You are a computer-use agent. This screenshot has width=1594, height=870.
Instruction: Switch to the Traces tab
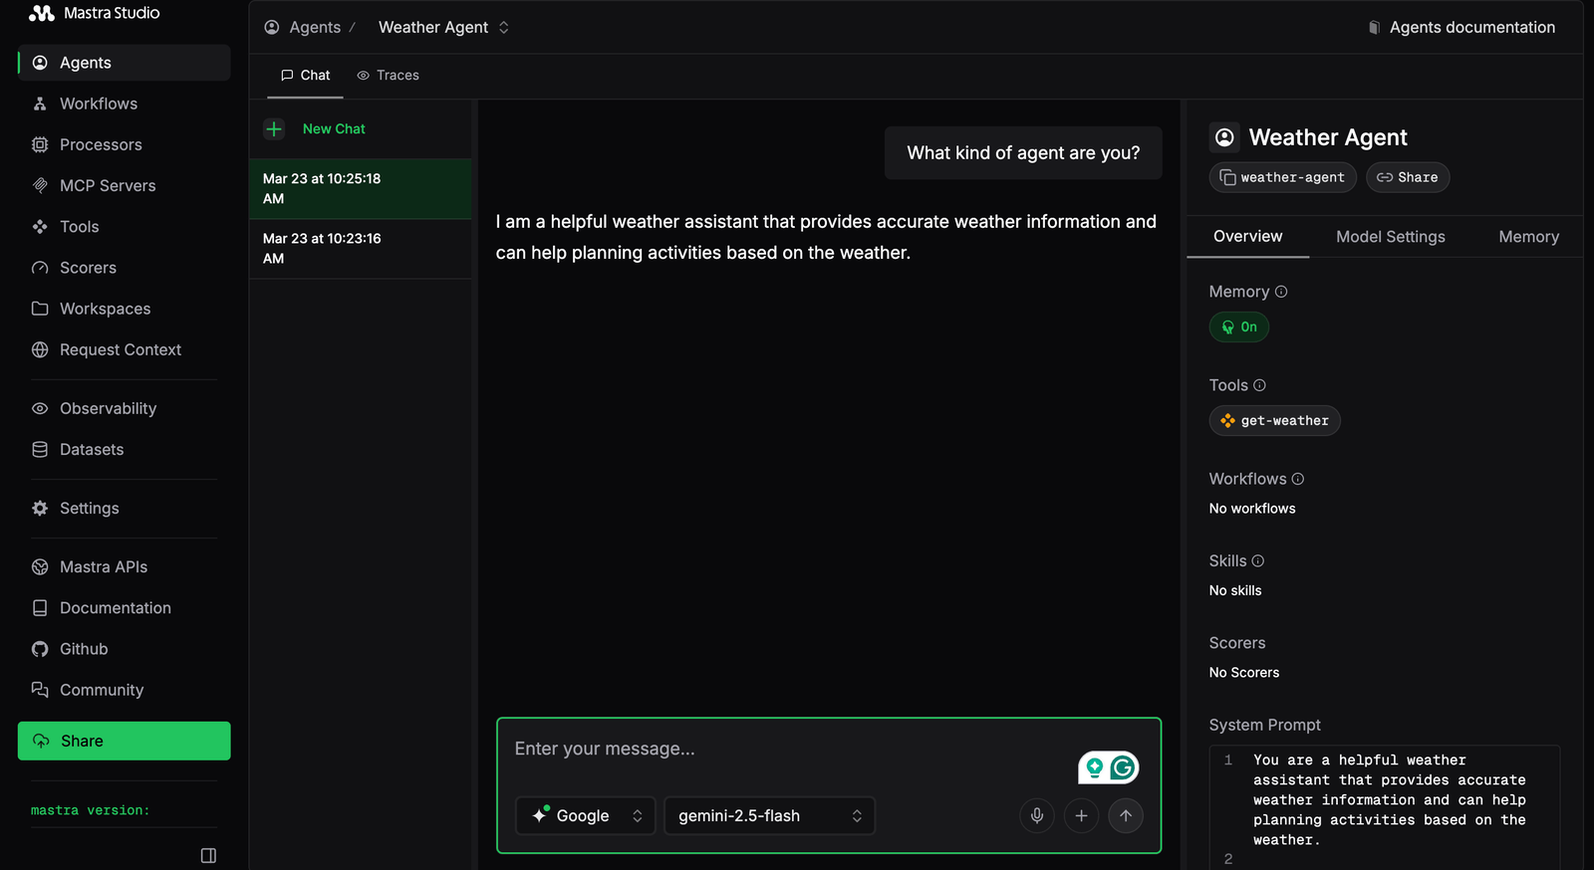point(389,75)
